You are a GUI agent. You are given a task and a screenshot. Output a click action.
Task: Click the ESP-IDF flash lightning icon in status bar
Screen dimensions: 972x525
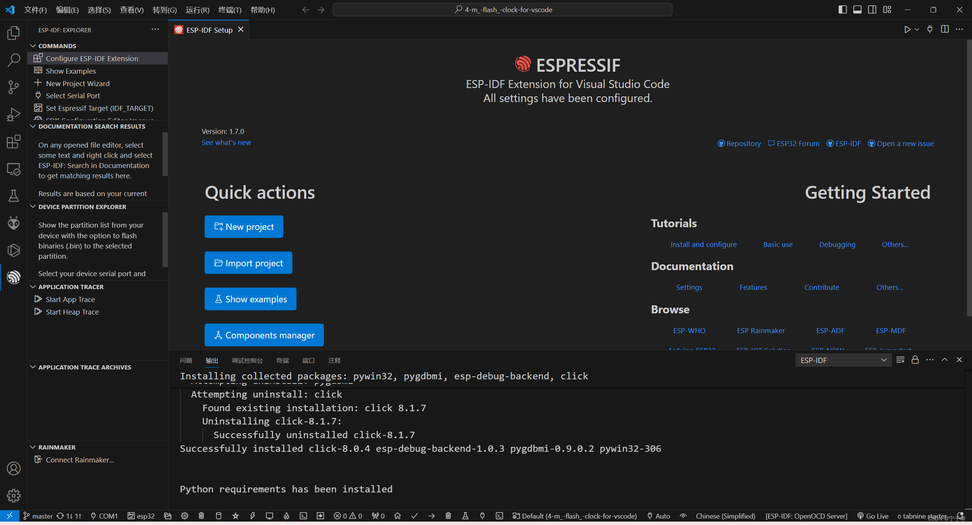click(x=252, y=516)
